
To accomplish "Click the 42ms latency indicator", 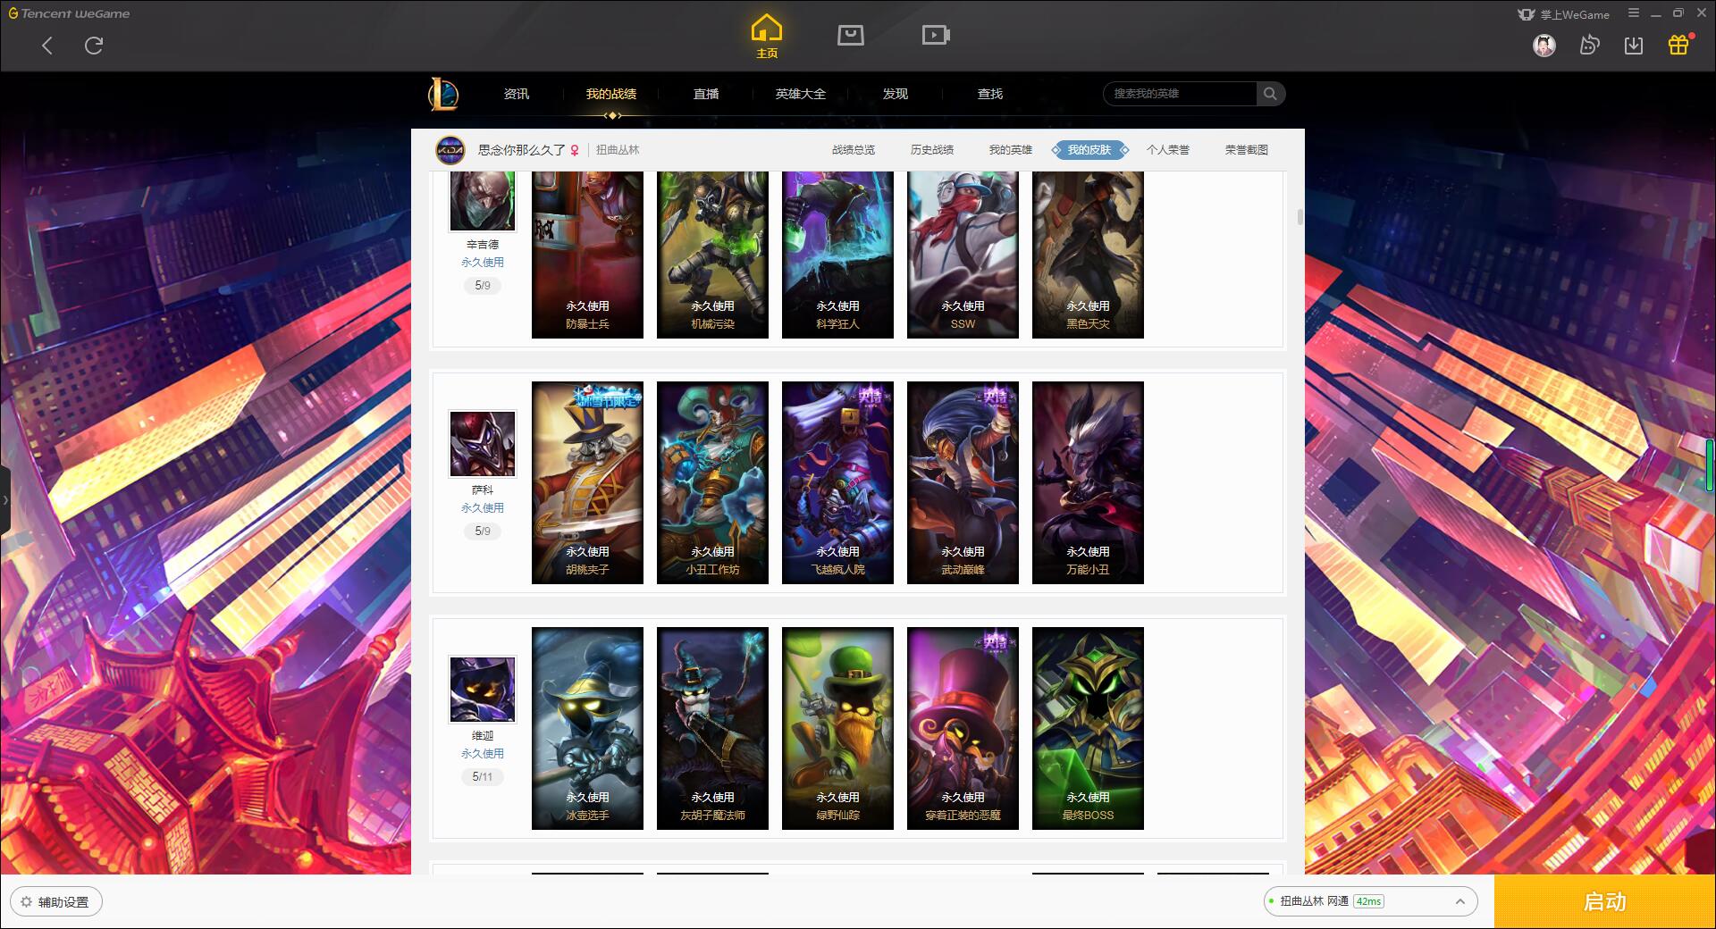I will pyautogui.click(x=1368, y=901).
